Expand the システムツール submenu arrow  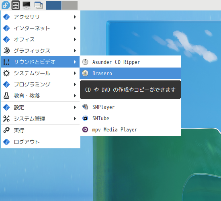(x=75, y=73)
